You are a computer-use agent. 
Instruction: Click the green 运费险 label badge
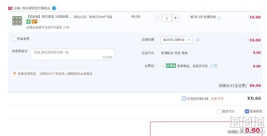[171, 66]
